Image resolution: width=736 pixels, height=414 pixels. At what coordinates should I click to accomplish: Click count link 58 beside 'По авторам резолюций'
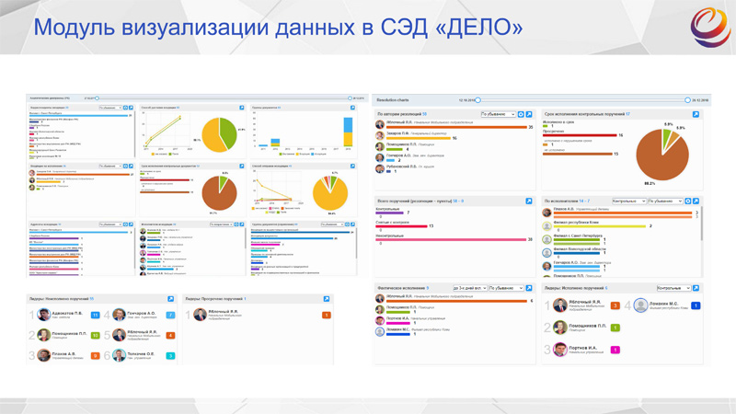click(x=424, y=114)
